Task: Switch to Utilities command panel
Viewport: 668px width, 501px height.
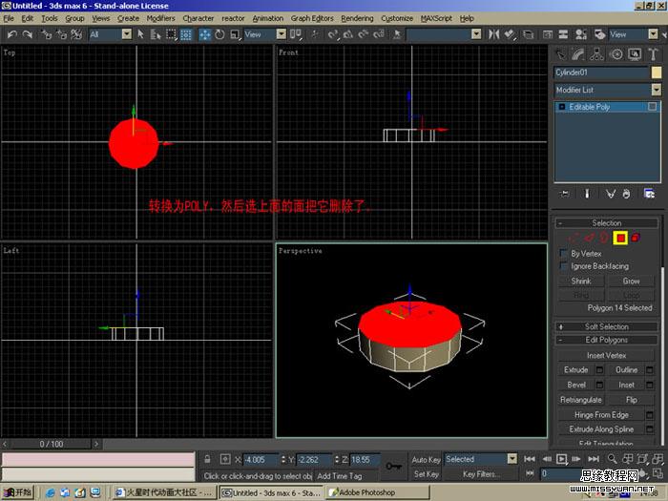Action: click(x=653, y=54)
